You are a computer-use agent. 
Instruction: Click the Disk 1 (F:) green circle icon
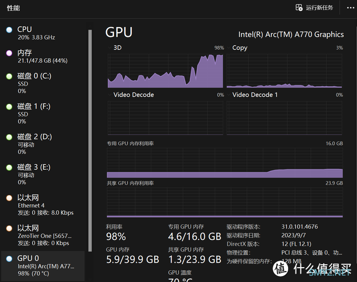point(9,107)
